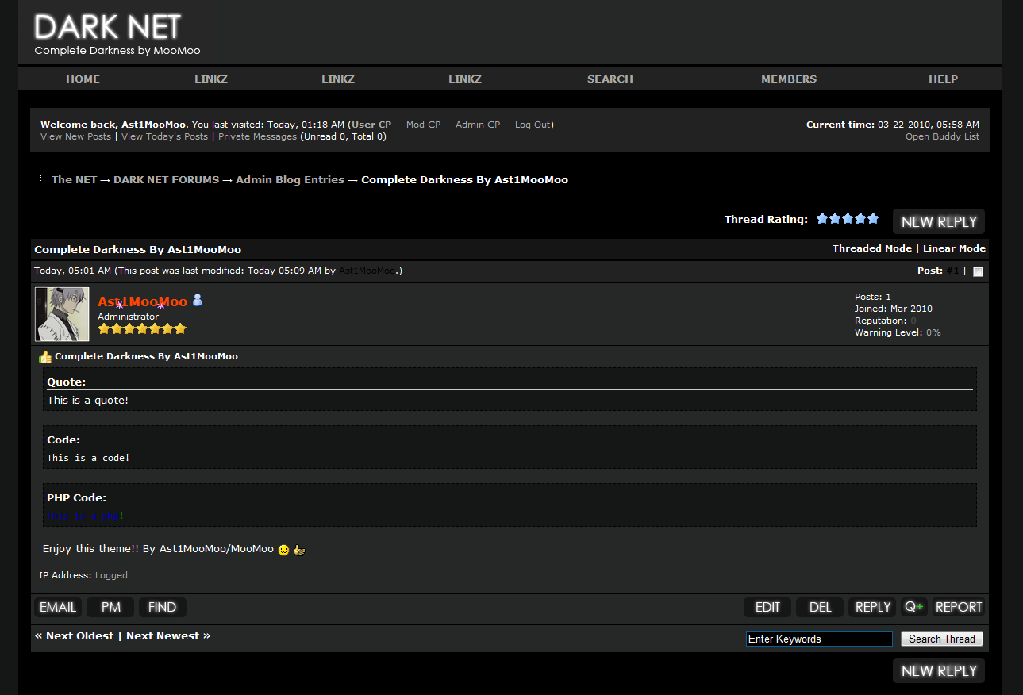Click the thumbs-up hand emoticon

(299, 550)
